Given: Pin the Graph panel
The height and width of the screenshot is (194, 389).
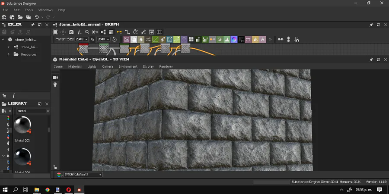Looking at the screenshot, I should coord(371,25).
